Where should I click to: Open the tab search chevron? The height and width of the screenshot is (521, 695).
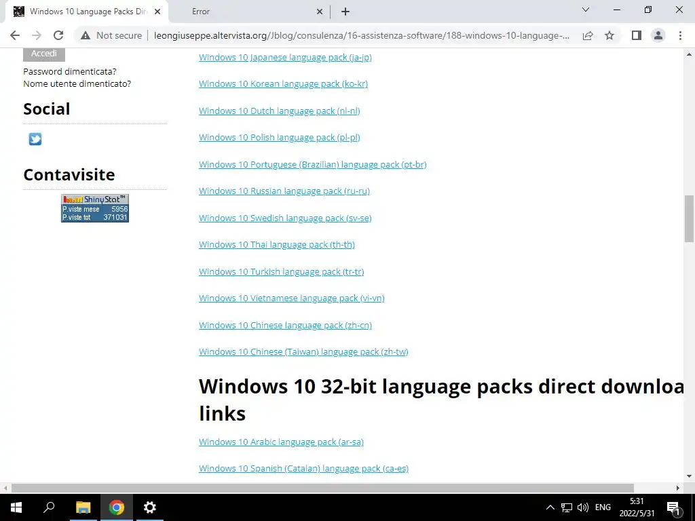586,9
